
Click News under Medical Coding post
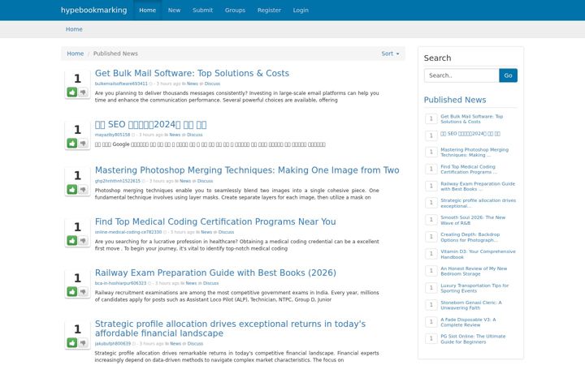tap(206, 232)
